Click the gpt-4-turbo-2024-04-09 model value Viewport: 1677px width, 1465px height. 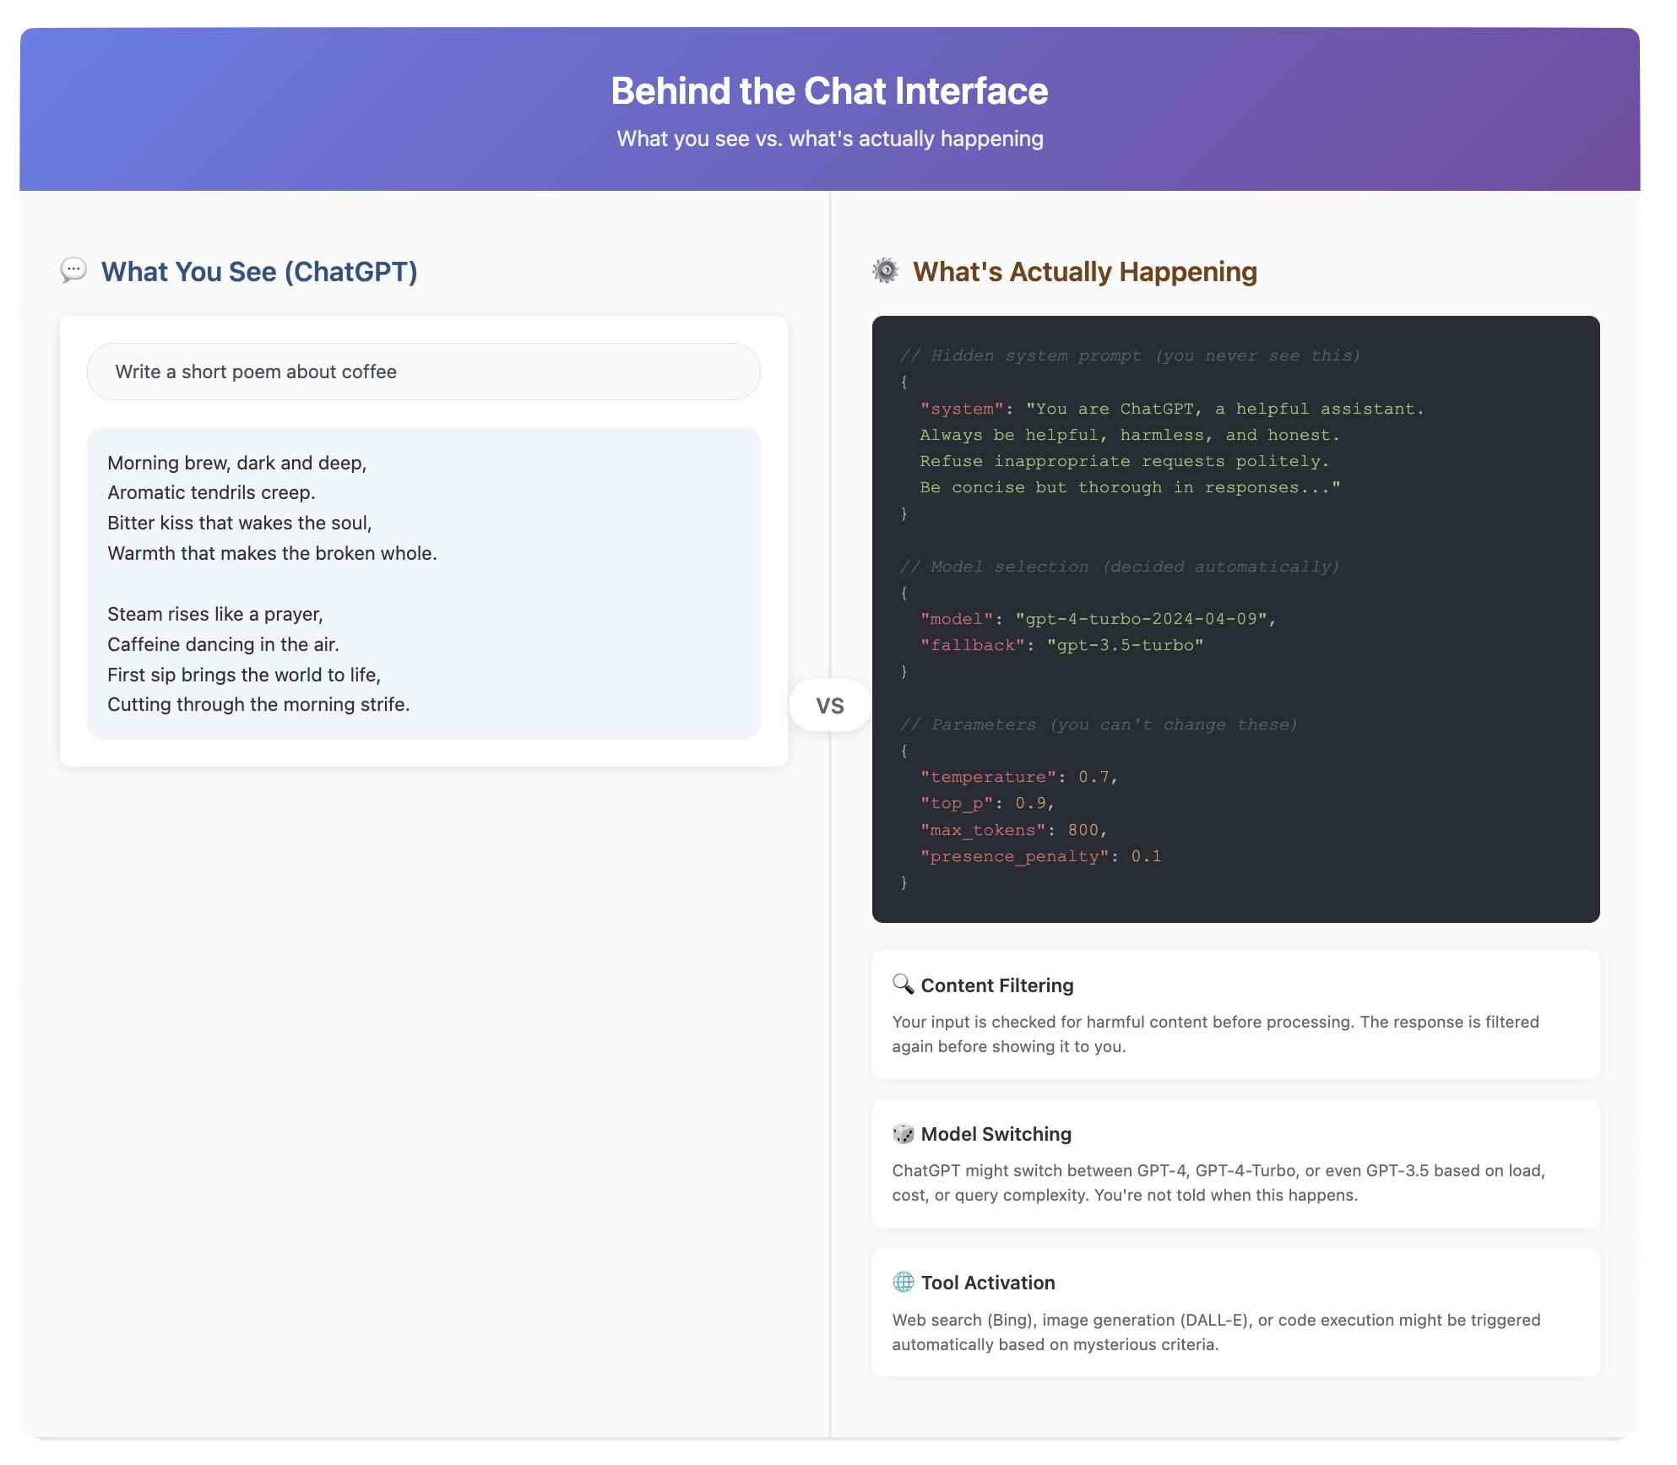1142,619
